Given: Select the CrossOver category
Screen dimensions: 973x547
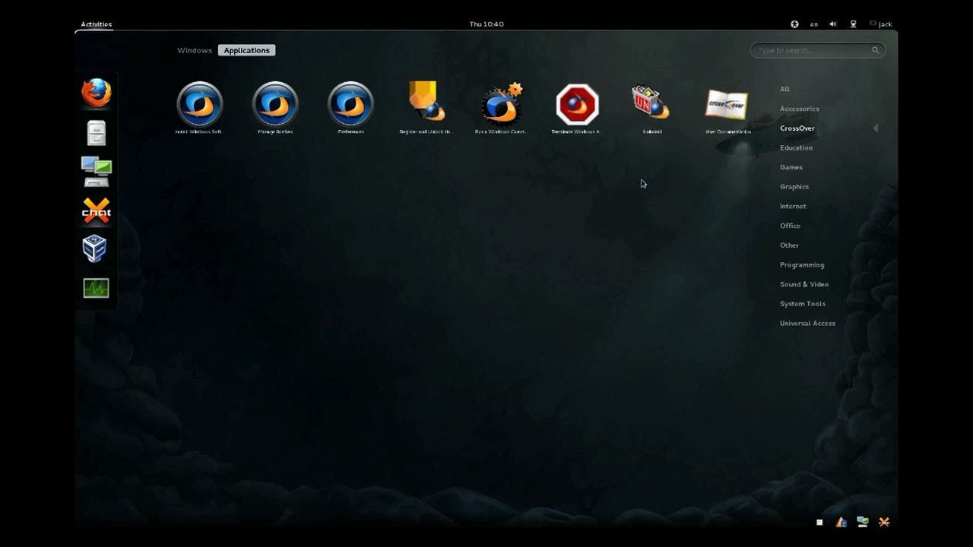Looking at the screenshot, I should click(797, 128).
